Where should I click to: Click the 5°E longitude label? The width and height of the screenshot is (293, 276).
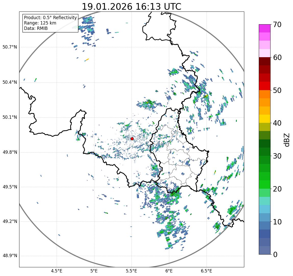click(94, 271)
